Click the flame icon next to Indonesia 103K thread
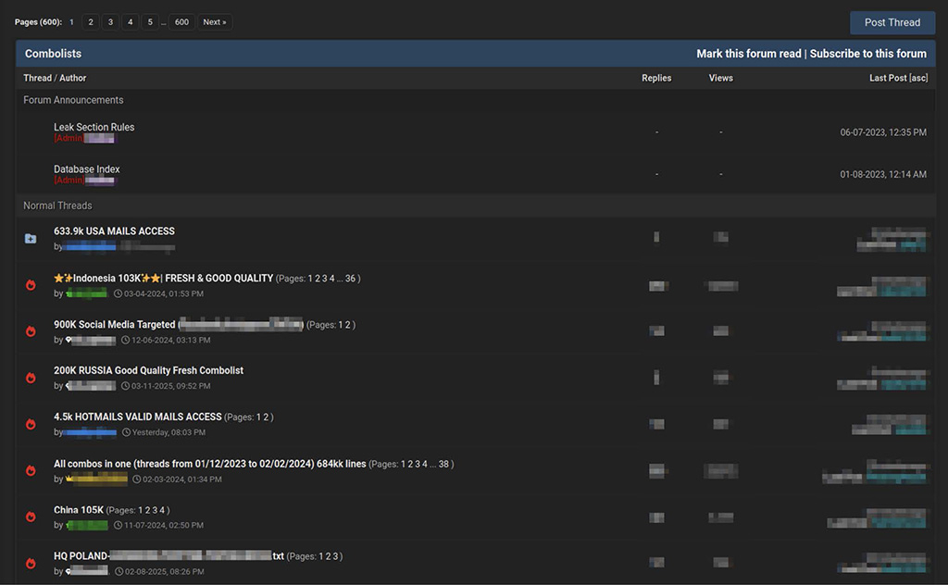This screenshot has width=948, height=585. pyautogui.click(x=31, y=285)
